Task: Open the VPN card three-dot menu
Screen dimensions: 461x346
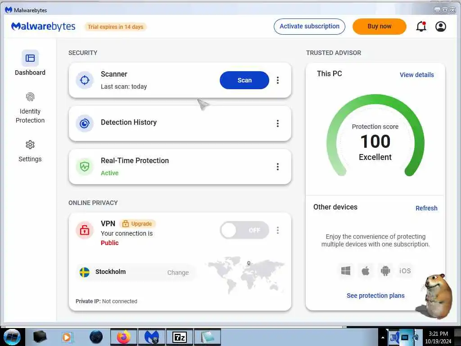Action: (277, 230)
